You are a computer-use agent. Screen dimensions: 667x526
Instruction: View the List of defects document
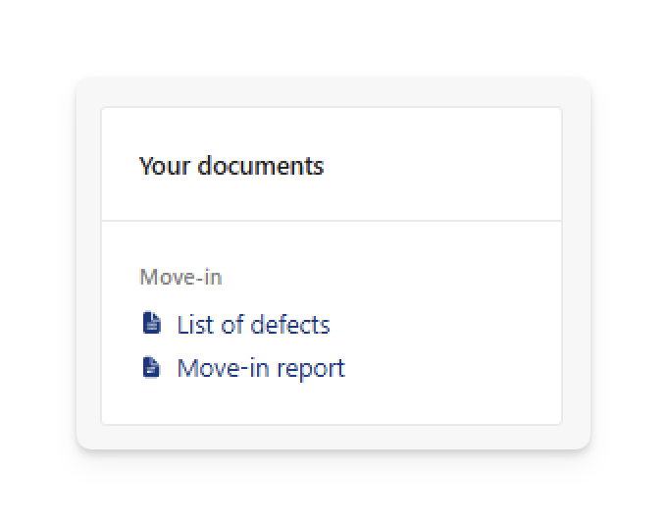[x=253, y=325]
